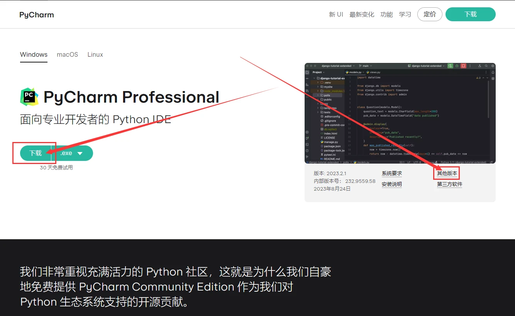Click the Community Edition paragraph text
515x316 pixels.
pyautogui.click(x=176, y=287)
